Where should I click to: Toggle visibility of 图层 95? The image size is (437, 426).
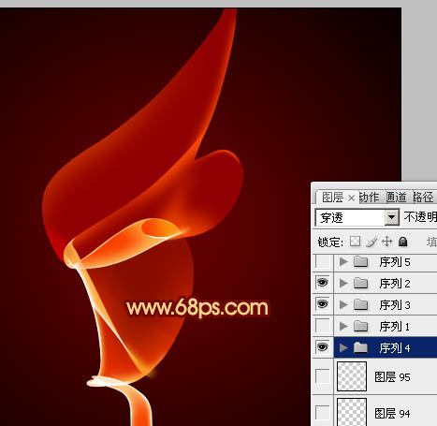click(x=323, y=376)
